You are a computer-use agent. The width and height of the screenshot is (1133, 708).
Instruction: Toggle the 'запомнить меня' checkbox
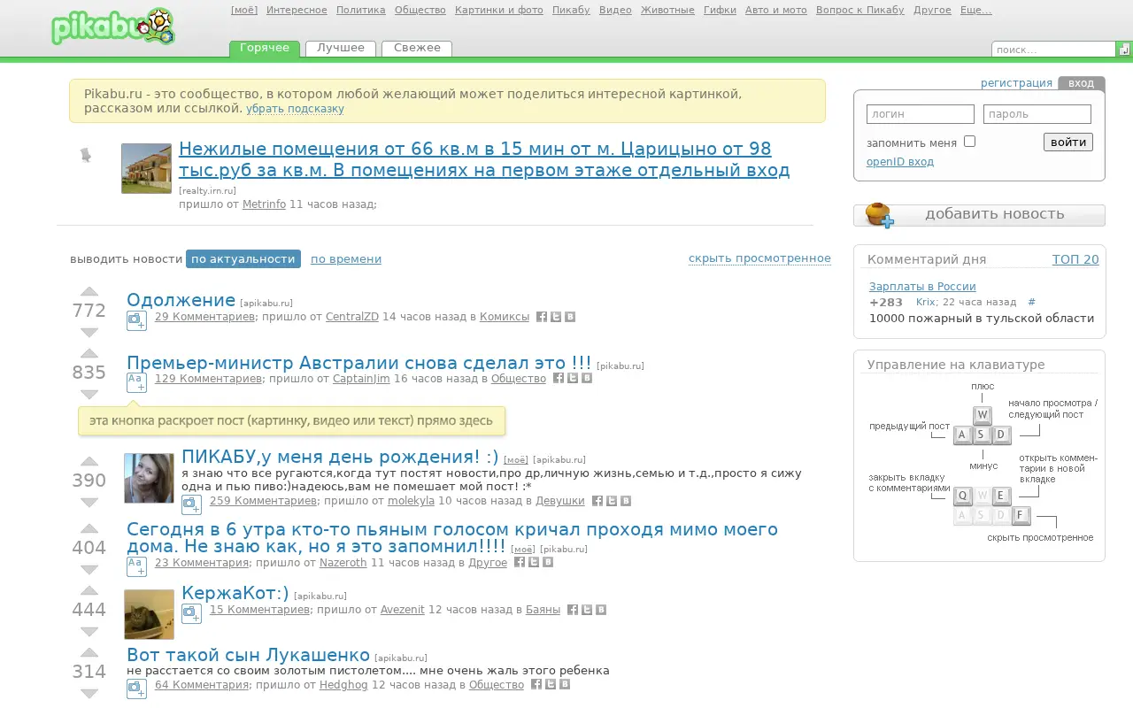(969, 142)
